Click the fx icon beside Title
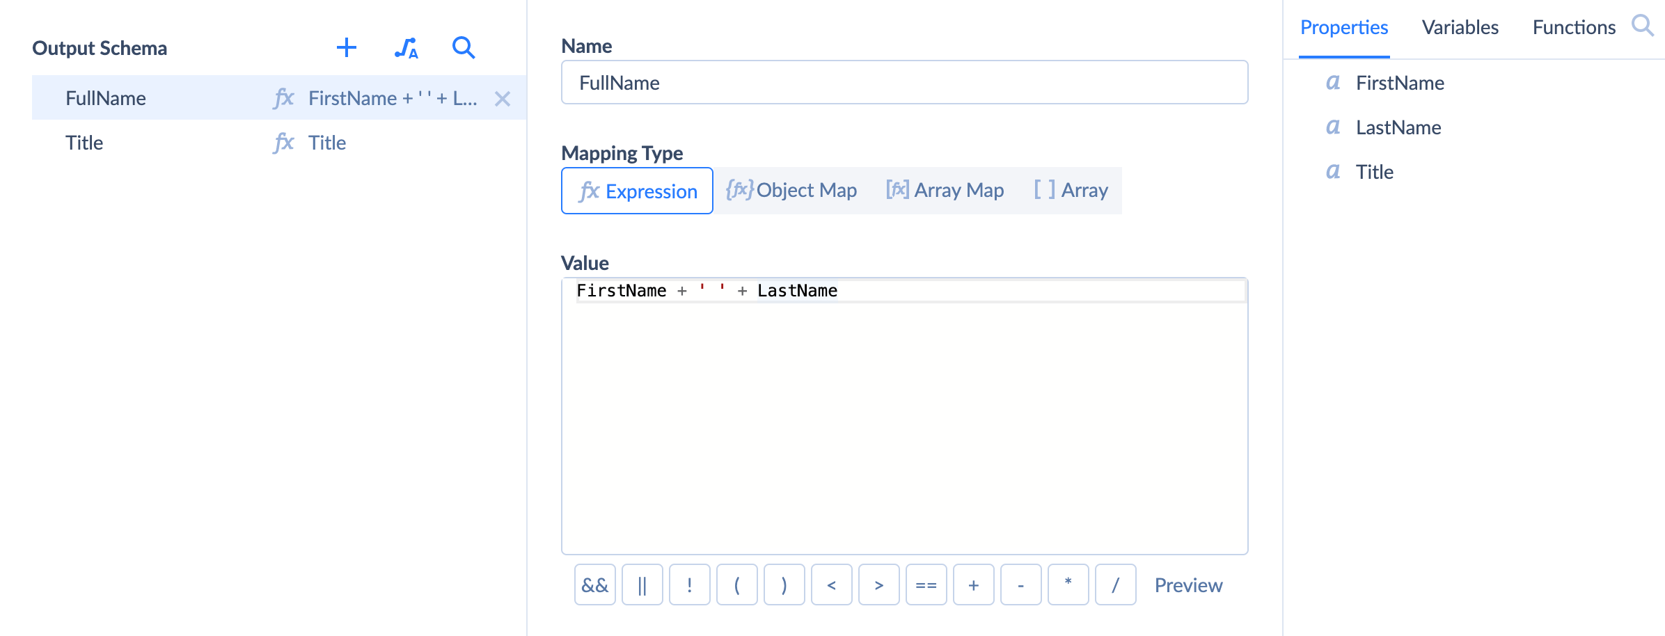This screenshot has width=1665, height=636. tap(284, 143)
